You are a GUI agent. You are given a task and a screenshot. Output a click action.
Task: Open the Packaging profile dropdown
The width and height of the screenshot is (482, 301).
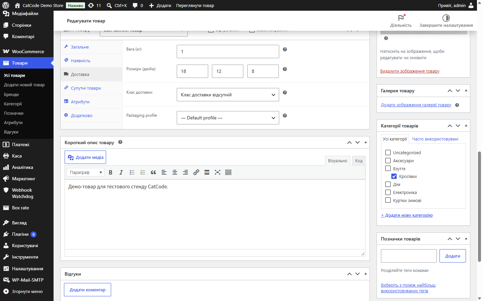coord(228,118)
